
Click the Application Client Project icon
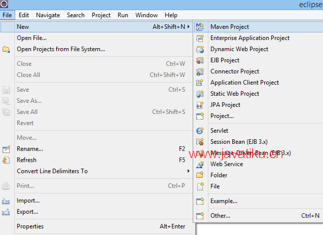coord(200,83)
